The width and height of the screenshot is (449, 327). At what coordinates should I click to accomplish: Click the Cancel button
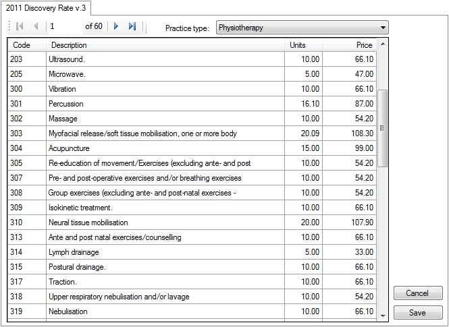[417, 293]
